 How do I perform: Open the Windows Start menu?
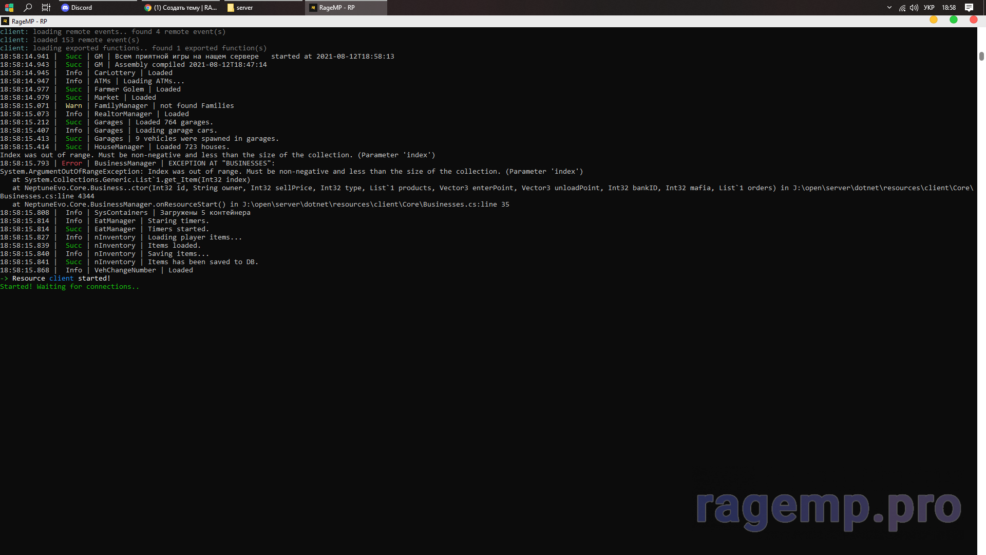(x=9, y=7)
